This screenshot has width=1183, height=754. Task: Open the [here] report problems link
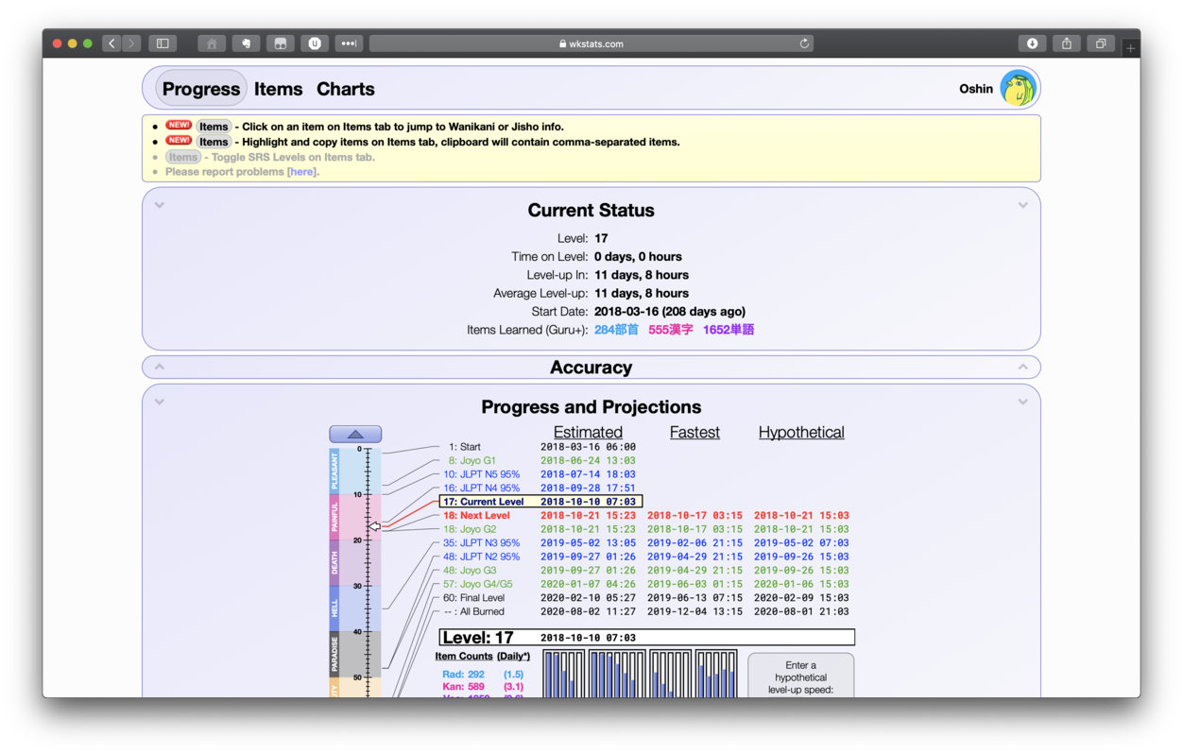pos(302,172)
